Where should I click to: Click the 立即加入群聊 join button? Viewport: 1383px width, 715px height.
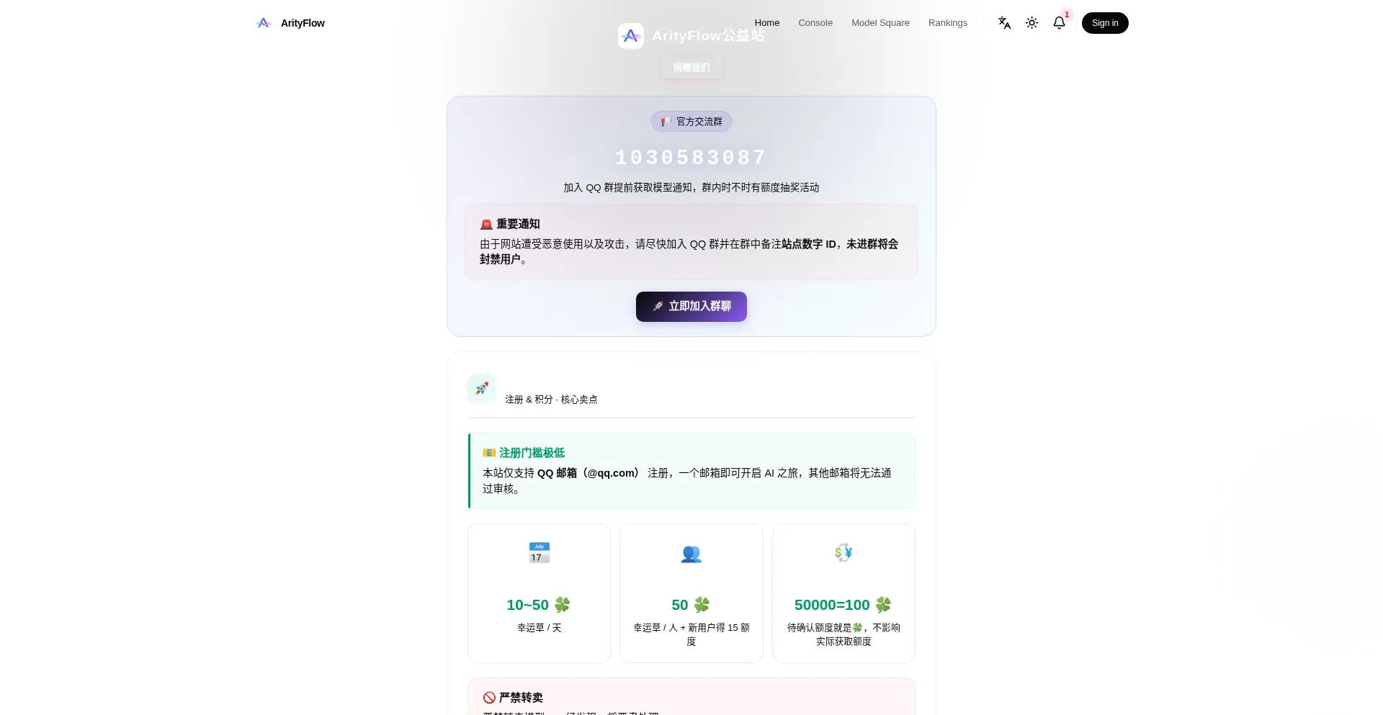691,307
